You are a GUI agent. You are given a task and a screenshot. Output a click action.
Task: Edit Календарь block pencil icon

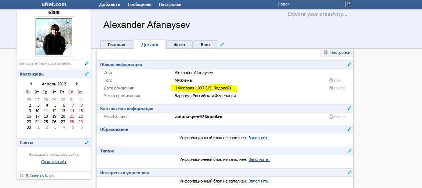(87, 74)
